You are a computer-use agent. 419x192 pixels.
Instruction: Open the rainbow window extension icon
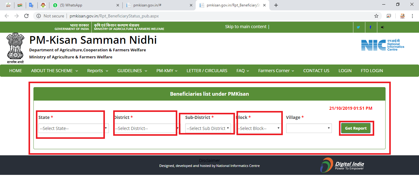pyautogui.click(x=389, y=16)
